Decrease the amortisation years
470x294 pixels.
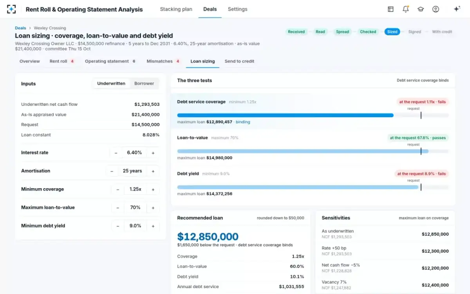(112, 171)
